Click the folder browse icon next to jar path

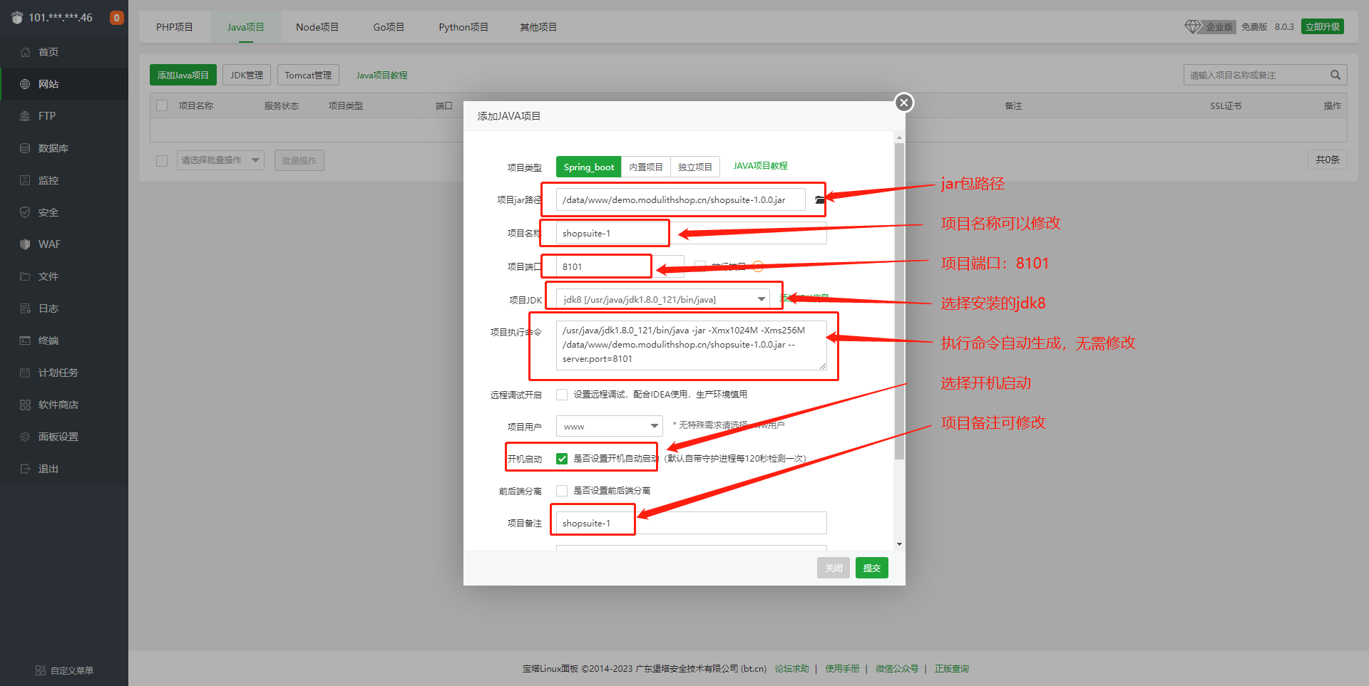(818, 199)
